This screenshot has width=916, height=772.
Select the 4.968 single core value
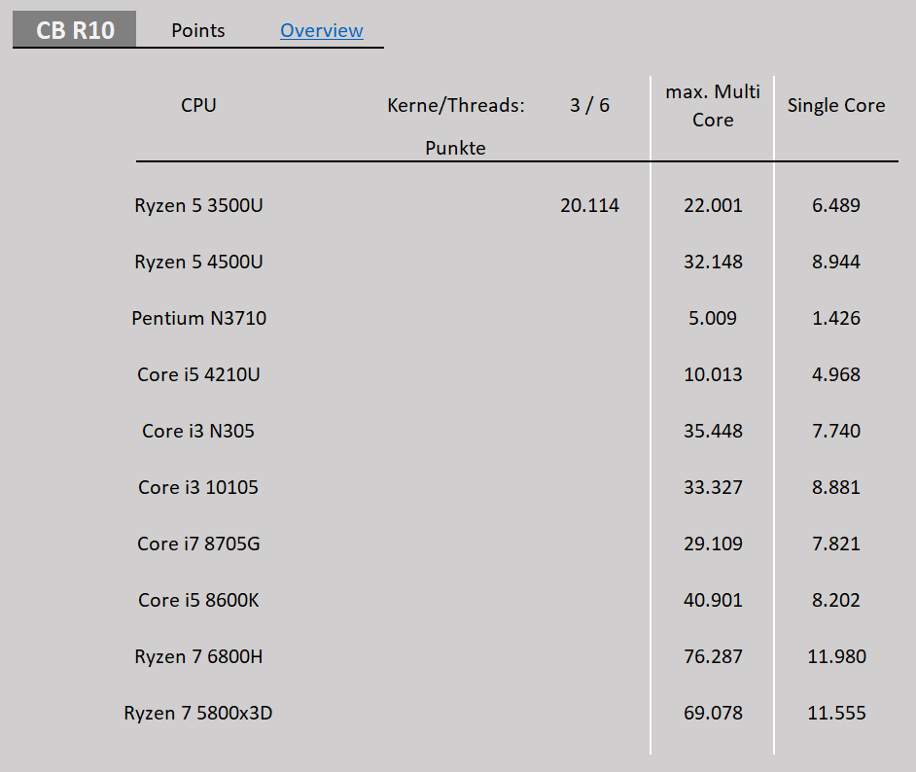point(836,374)
